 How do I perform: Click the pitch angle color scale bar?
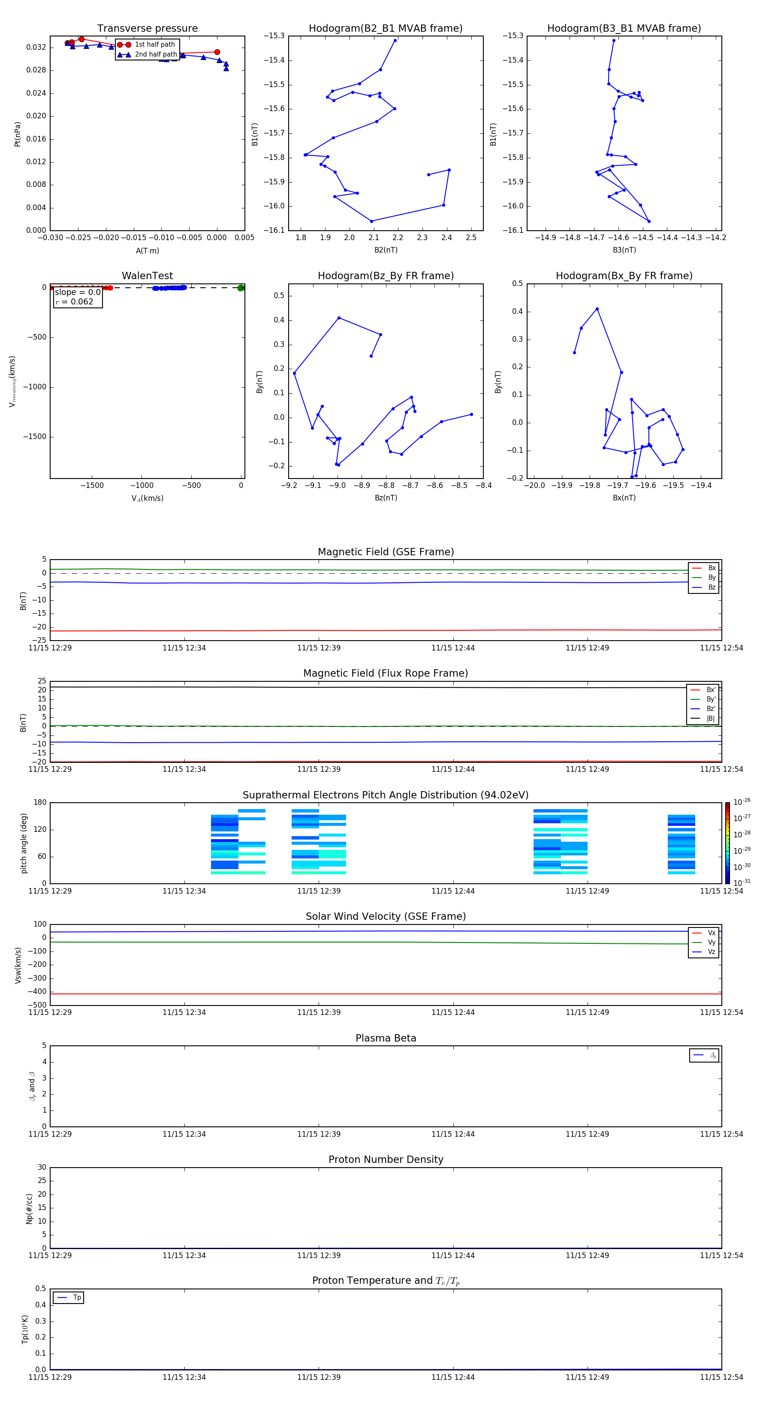[727, 843]
